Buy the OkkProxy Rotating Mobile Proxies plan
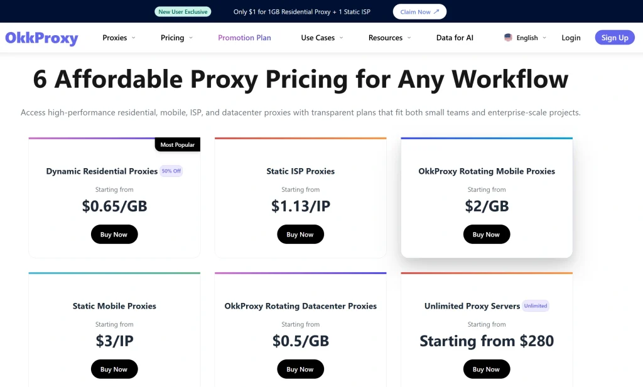The height and width of the screenshot is (387, 643). click(486, 234)
